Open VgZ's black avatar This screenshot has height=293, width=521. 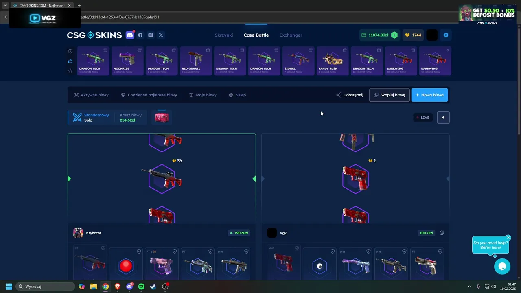272,233
